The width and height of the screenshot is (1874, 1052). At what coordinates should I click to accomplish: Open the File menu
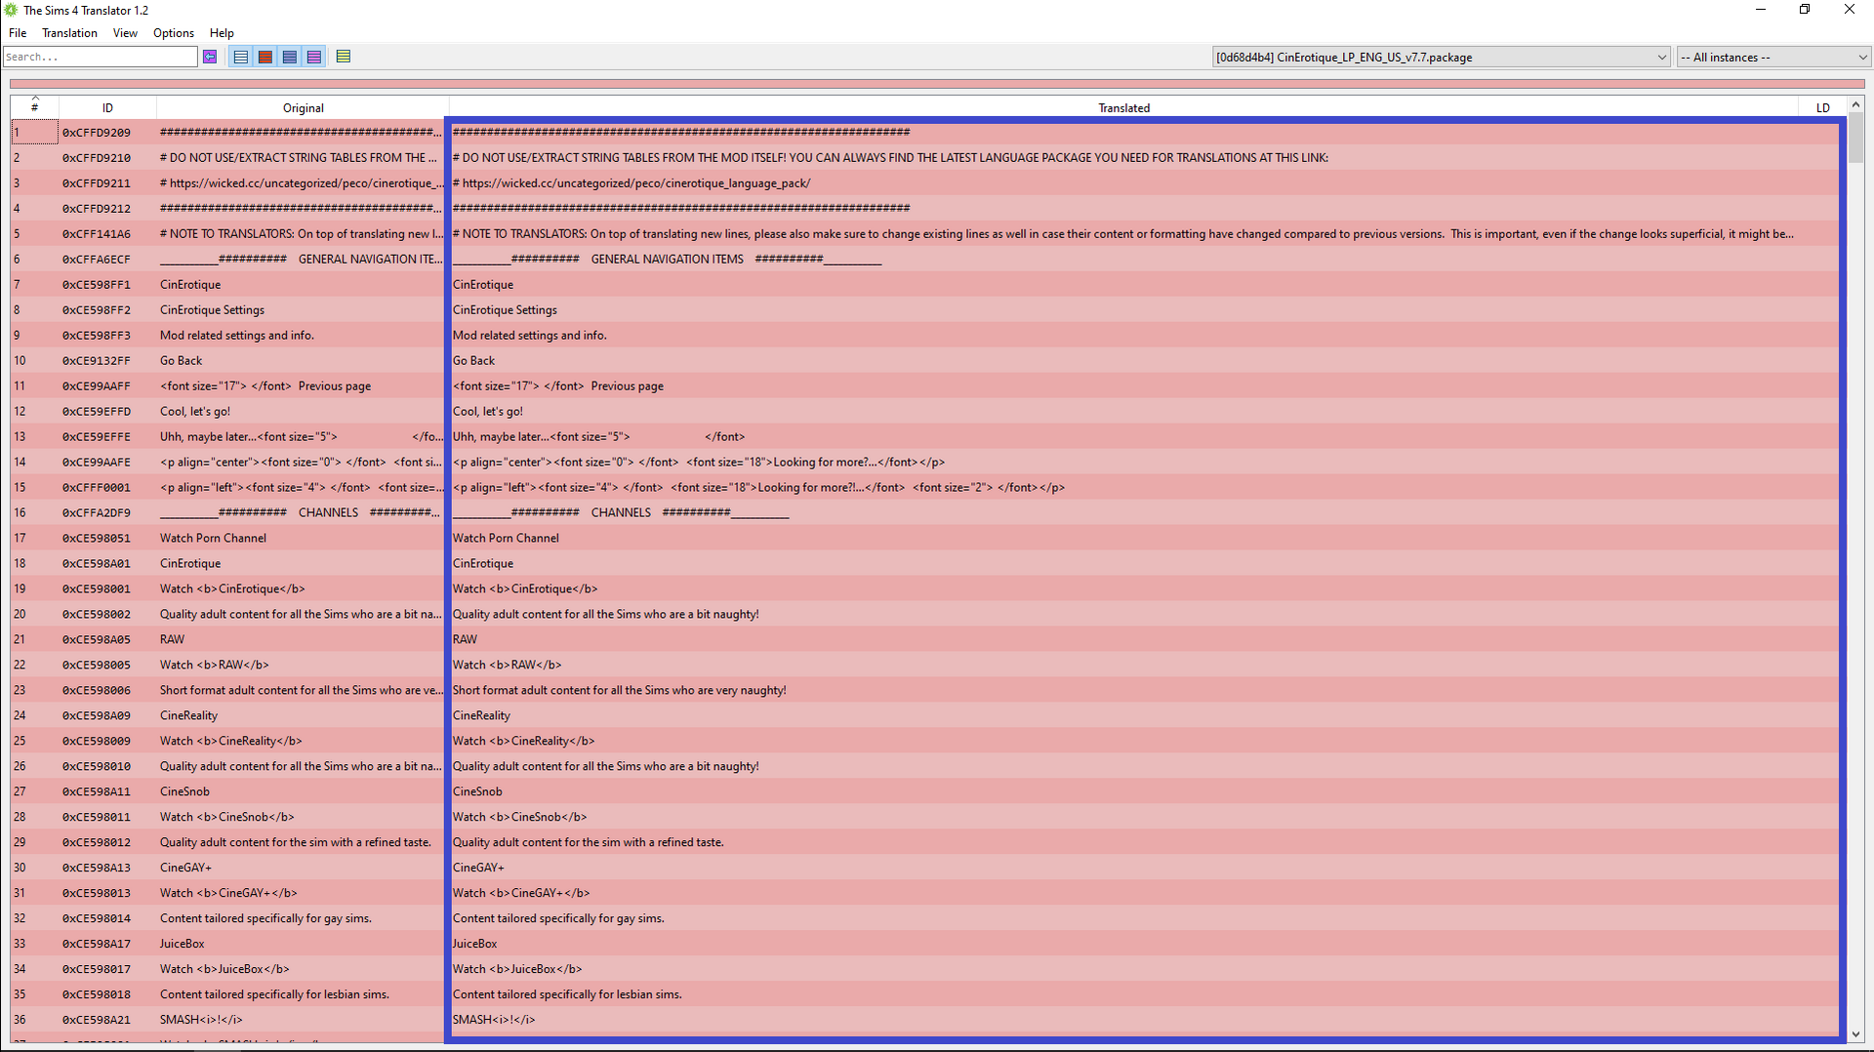point(18,33)
